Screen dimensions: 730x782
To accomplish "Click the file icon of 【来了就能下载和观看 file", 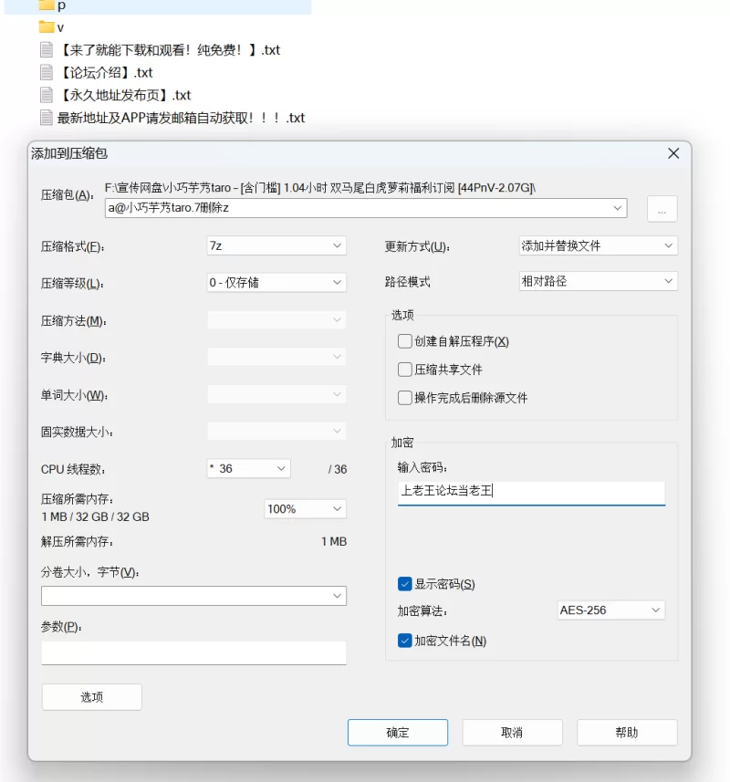I will point(47,50).
